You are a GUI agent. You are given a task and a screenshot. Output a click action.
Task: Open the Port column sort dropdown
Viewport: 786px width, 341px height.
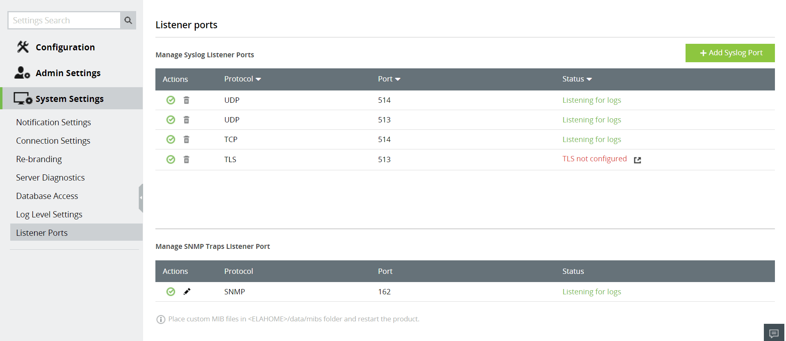point(399,79)
